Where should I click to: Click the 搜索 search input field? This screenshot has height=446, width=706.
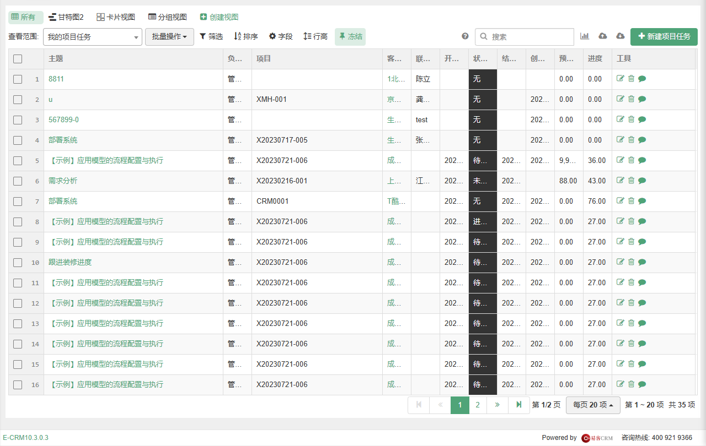tap(525, 37)
